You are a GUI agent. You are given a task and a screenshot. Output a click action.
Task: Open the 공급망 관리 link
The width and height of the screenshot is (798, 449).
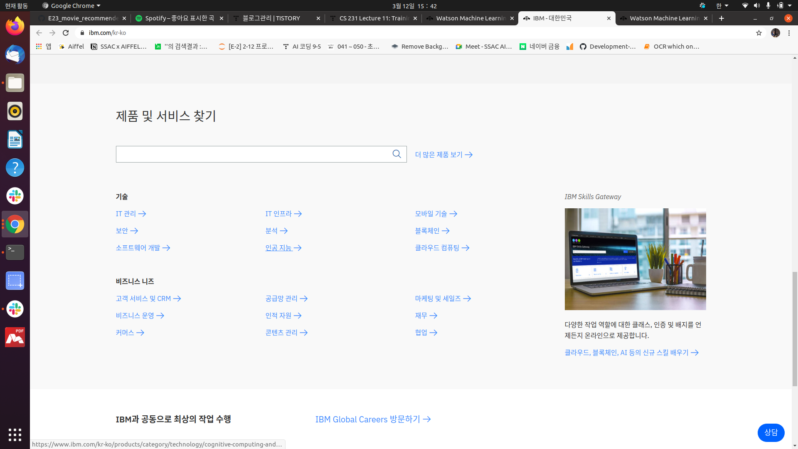(286, 299)
